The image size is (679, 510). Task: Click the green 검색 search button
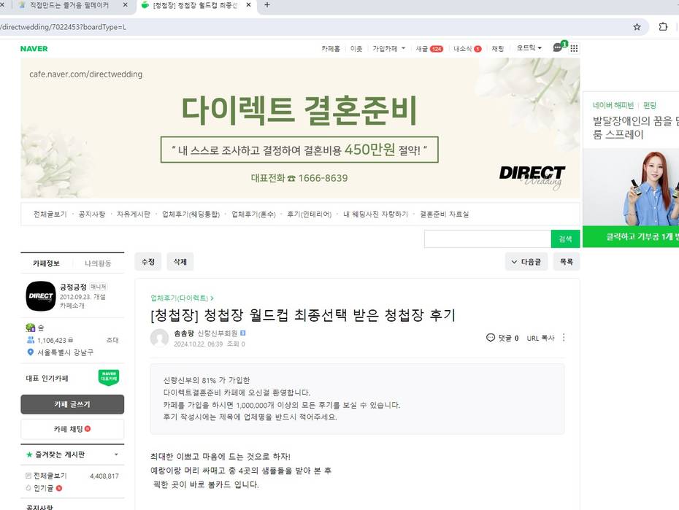pyautogui.click(x=565, y=239)
